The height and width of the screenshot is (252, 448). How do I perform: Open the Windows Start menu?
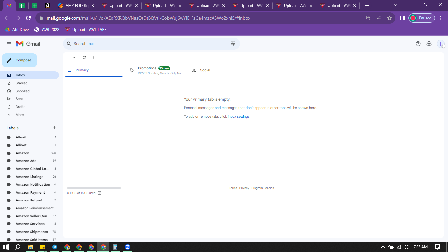coord(6,247)
